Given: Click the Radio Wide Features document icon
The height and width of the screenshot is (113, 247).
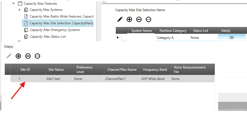Looking at the screenshot, I should 26,16.
